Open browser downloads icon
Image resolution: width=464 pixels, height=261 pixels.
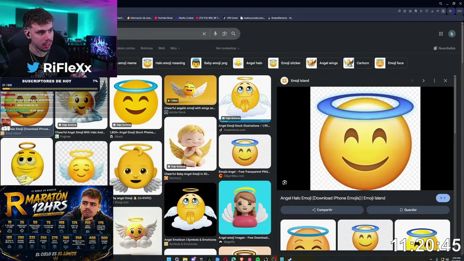click(432, 11)
